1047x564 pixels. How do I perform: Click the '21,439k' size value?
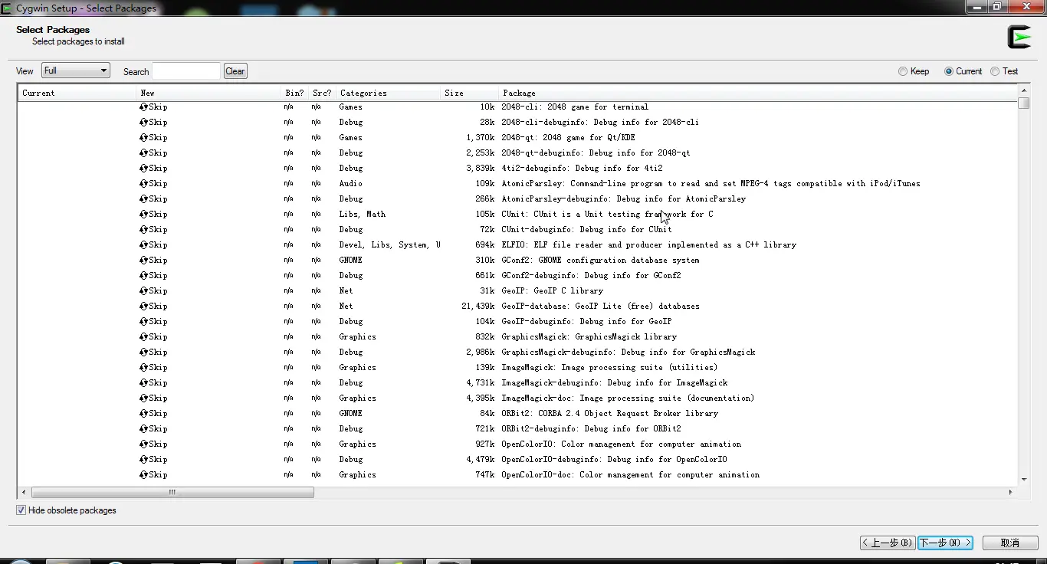click(x=478, y=307)
